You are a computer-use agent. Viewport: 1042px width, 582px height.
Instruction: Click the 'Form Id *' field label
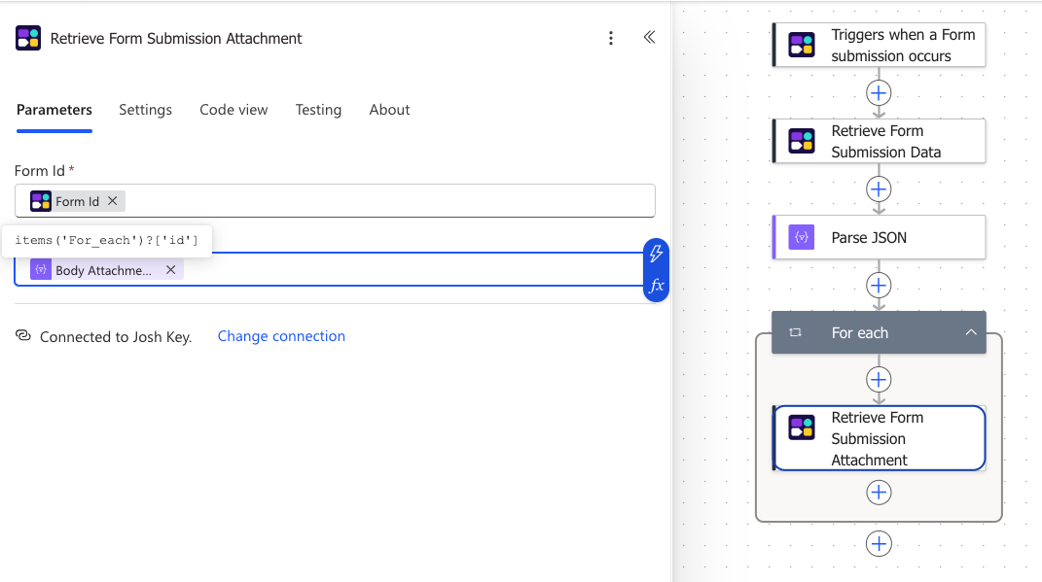(45, 171)
